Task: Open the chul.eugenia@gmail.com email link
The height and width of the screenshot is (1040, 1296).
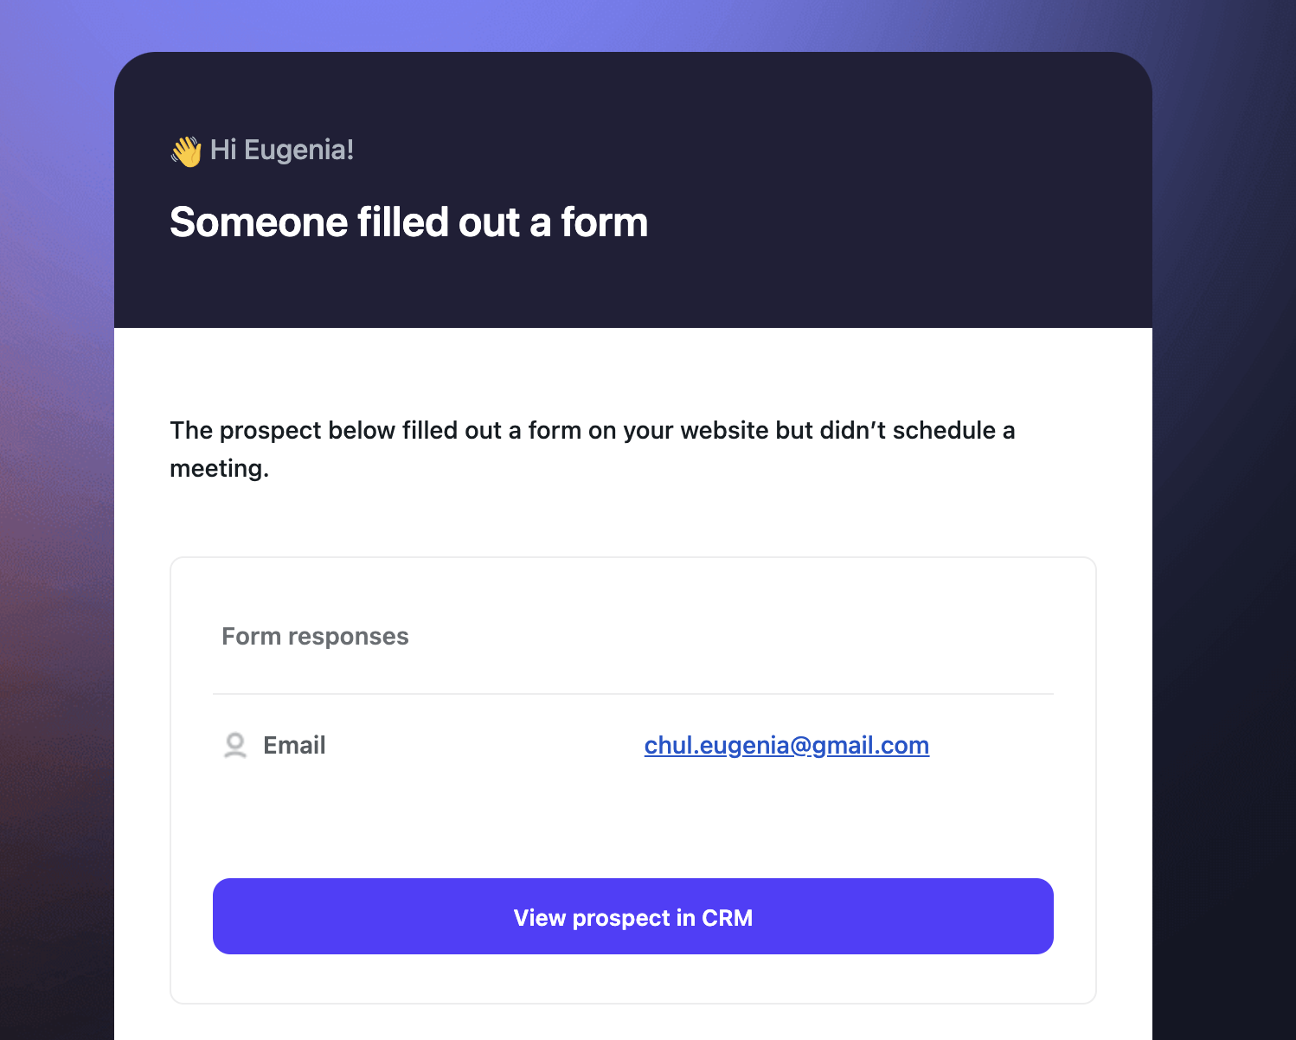Action: coord(786,746)
